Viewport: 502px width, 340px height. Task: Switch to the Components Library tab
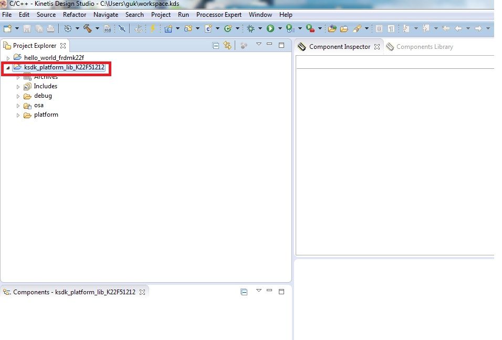click(420, 47)
